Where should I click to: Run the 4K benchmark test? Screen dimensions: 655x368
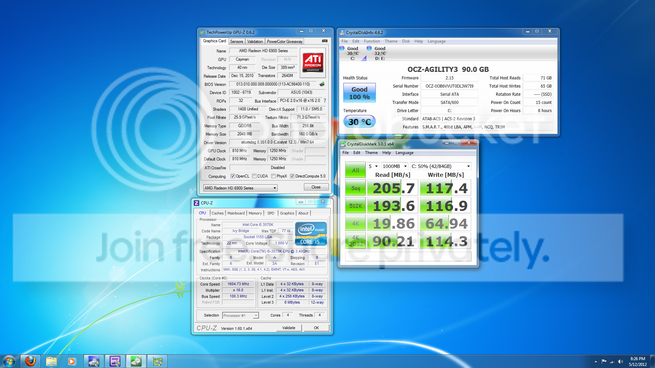tap(355, 224)
